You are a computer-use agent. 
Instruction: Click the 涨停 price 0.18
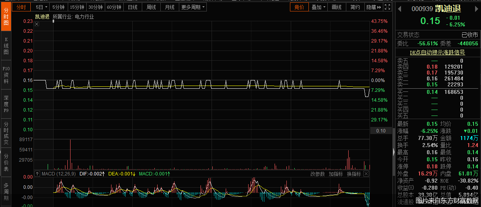(x=432, y=166)
